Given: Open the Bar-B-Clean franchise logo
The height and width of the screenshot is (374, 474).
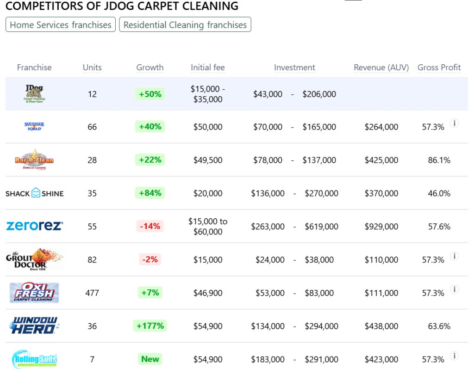Looking at the screenshot, I should coord(34,159).
